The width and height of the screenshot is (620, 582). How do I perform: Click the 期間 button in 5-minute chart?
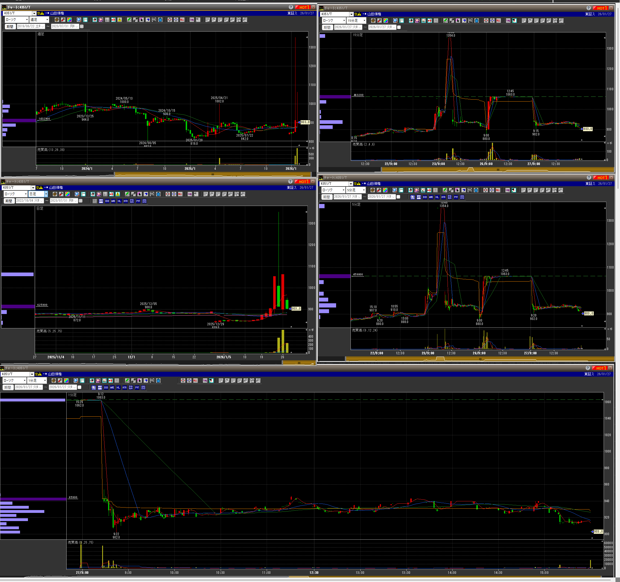click(326, 197)
